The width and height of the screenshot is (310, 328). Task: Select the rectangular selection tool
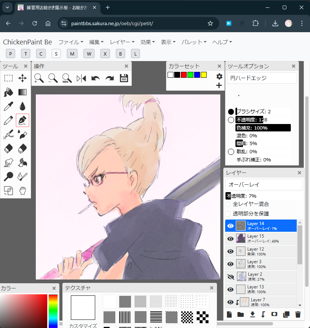8,78
